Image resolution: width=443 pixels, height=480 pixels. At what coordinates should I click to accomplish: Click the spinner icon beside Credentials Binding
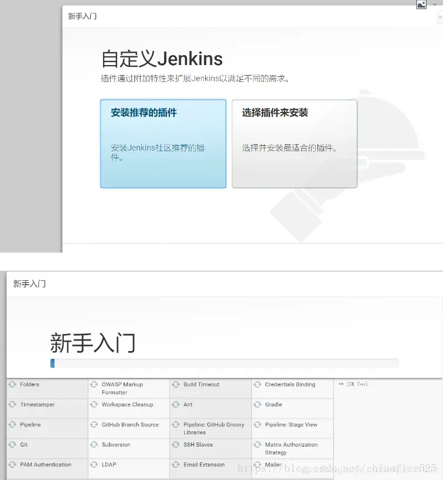[257, 384]
